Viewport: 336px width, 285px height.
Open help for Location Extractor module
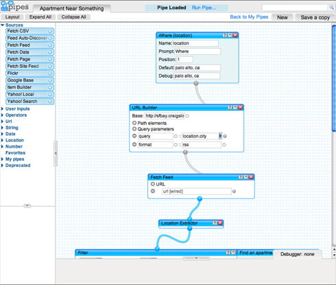[215, 223]
